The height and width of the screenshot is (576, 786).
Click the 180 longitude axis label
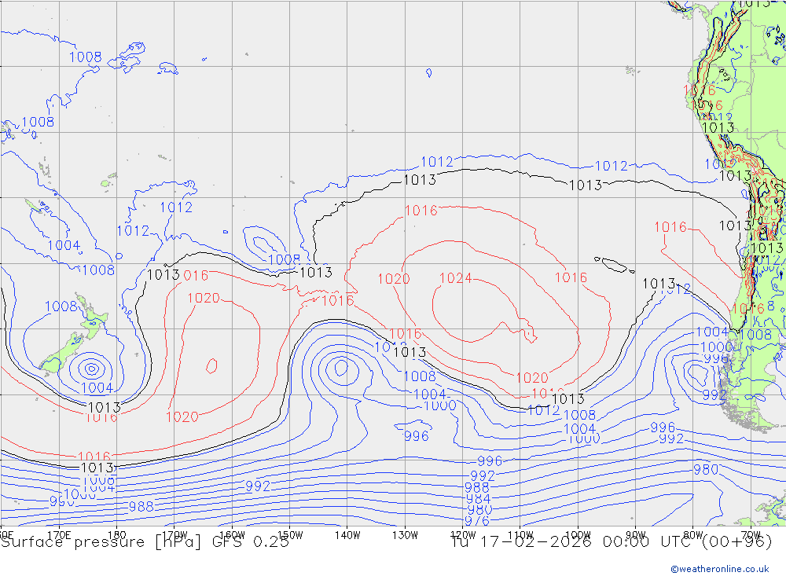pos(117,535)
